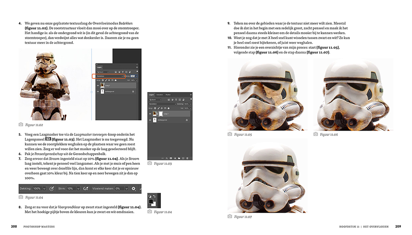The height and width of the screenshot is (235, 412).
Task: Click the delete layer trash icon at panel bottom
Action: [188, 158]
